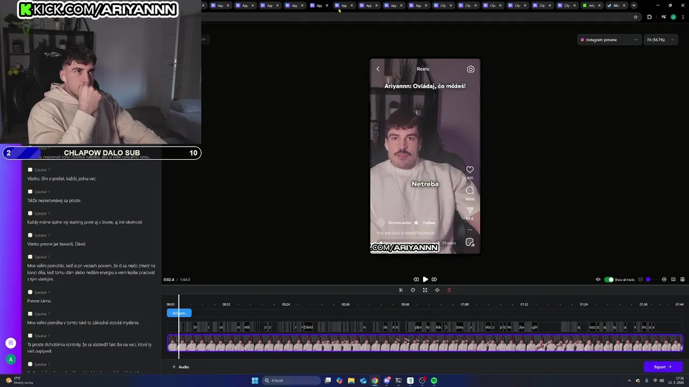Click the back arrow in Reels header
The image size is (689, 387).
click(378, 69)
